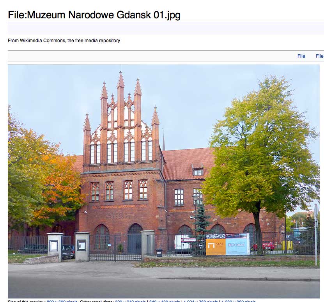Click the orange Stół banner in the photo

tap(215, 245)
